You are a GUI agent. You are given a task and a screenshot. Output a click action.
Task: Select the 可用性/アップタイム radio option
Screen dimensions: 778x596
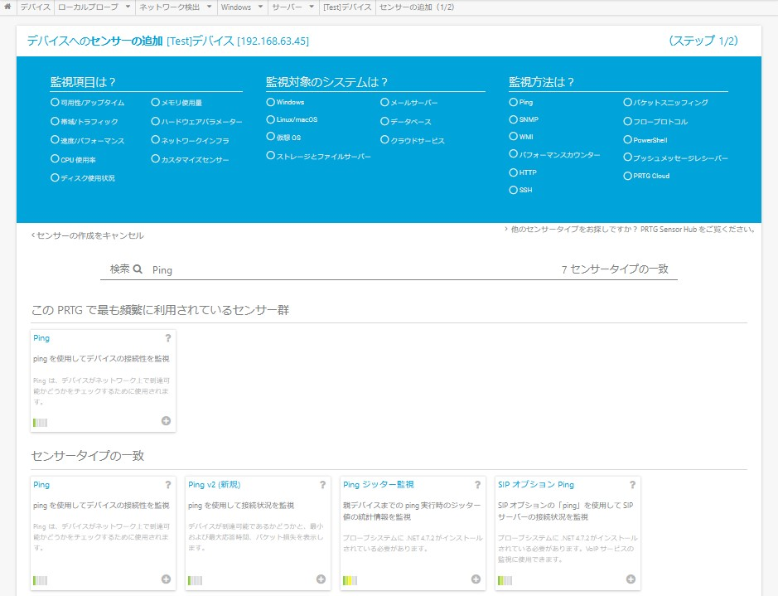click(x=55, y=102)
